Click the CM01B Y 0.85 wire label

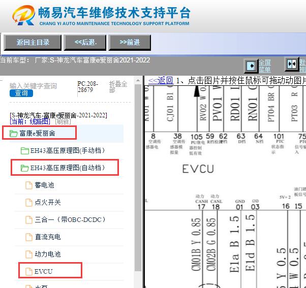196,244
